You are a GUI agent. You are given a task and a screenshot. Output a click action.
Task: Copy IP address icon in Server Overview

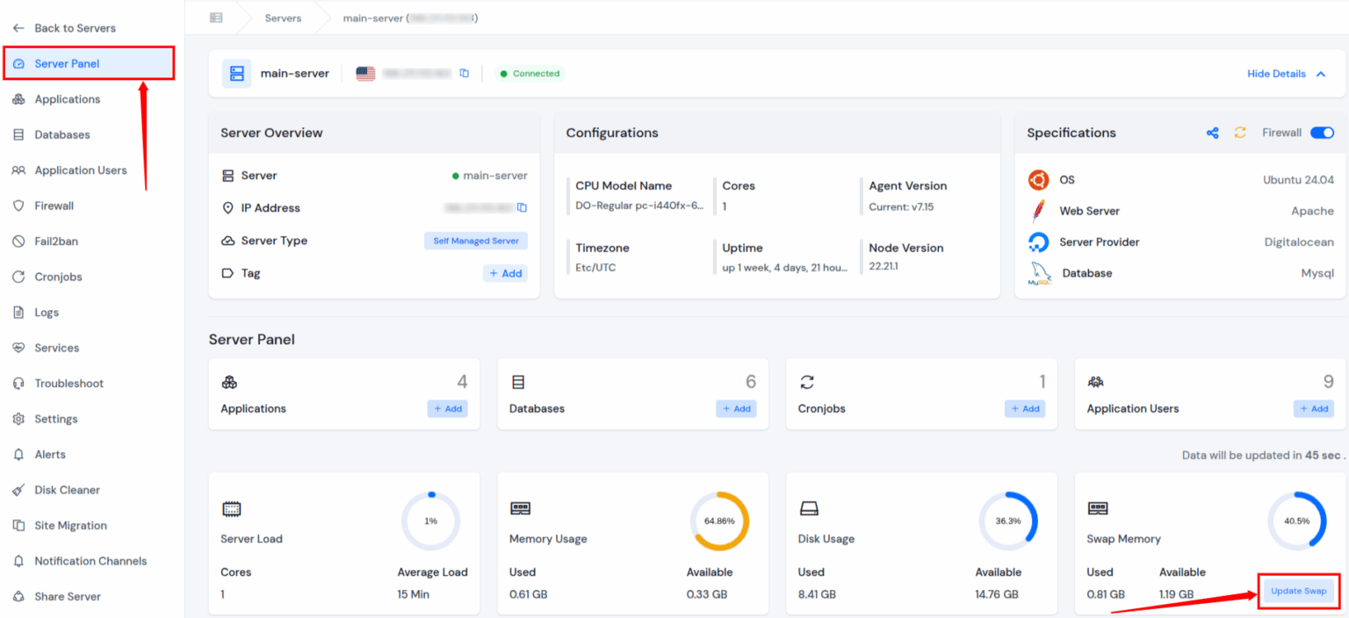coord(522,208)
